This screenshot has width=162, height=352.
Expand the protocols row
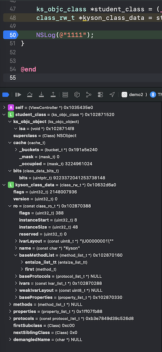tap(10, 318)
